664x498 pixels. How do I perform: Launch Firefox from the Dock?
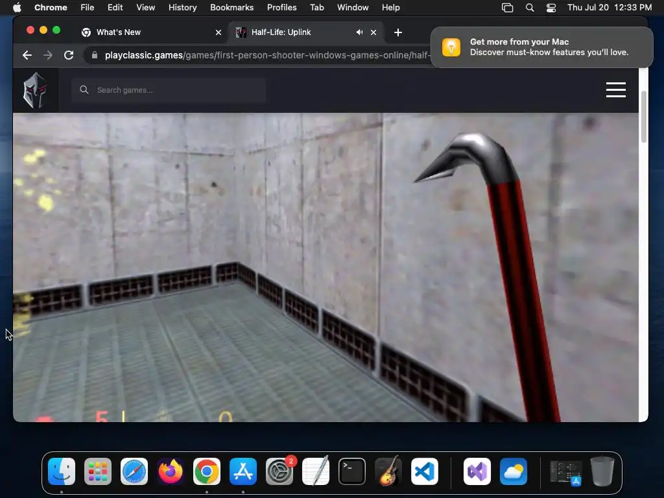tap(171, 471)
